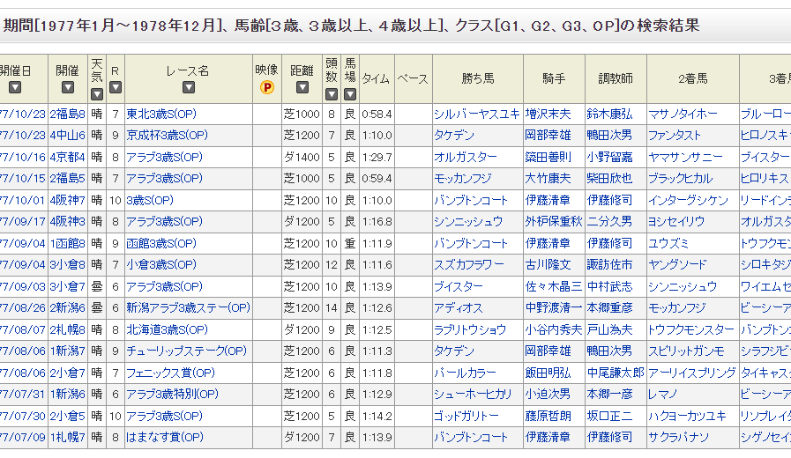Open the 開催日 column filter dropdown arrow
The width and height of the screenshot is (791, 458).
[15, 88]
